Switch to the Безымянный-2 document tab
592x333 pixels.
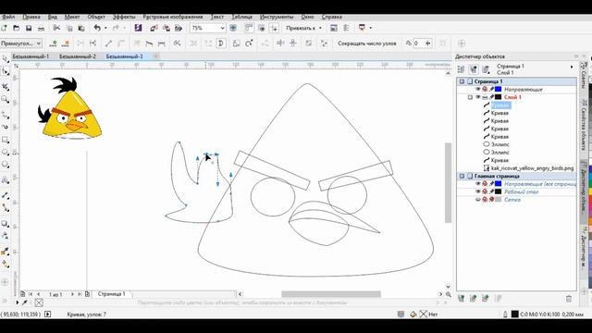pyautogui.click(x=78, y=56)
